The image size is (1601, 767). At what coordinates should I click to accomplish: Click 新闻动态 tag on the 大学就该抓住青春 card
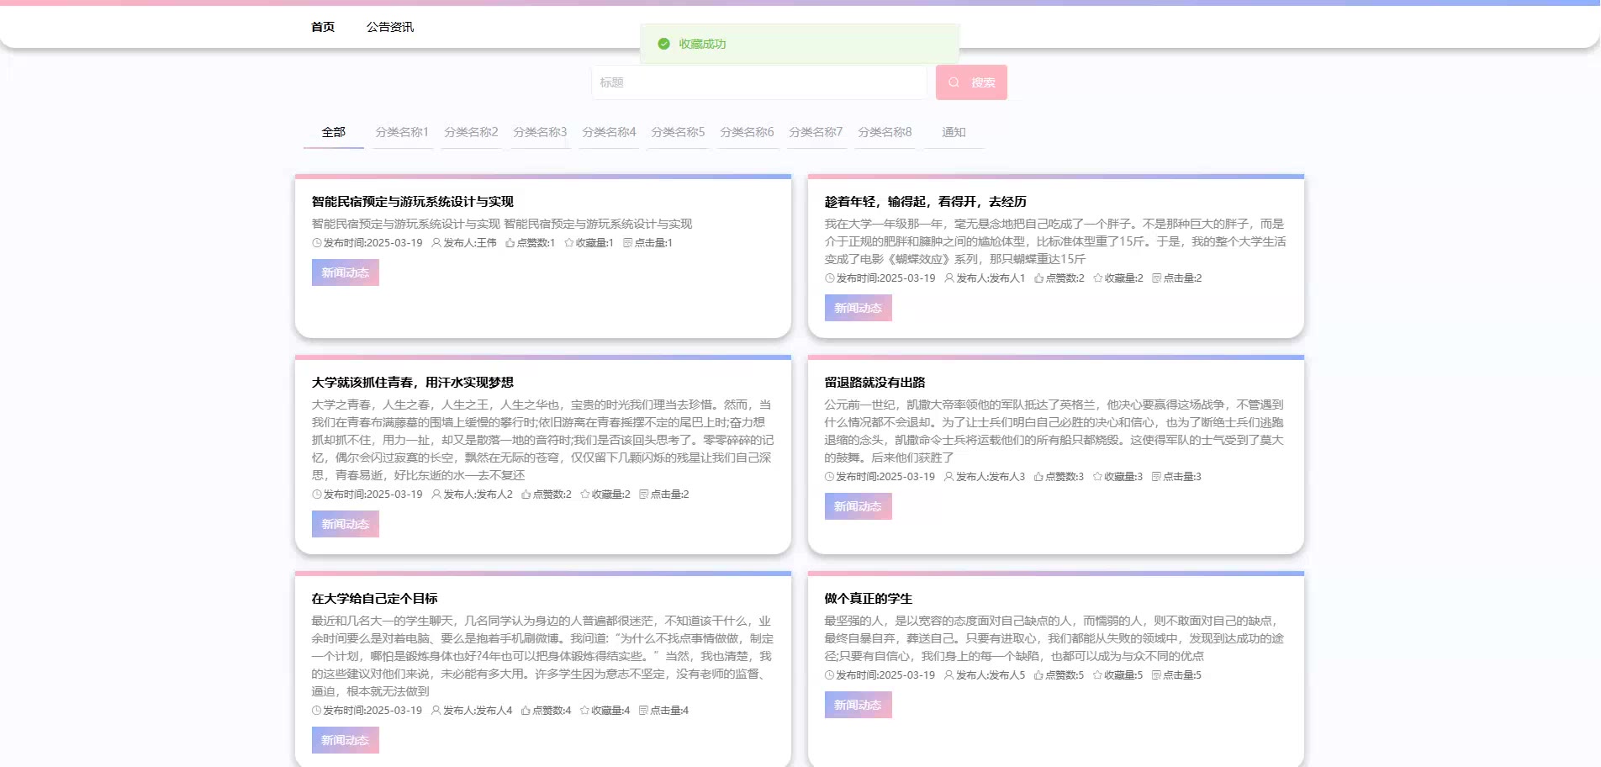346,524
